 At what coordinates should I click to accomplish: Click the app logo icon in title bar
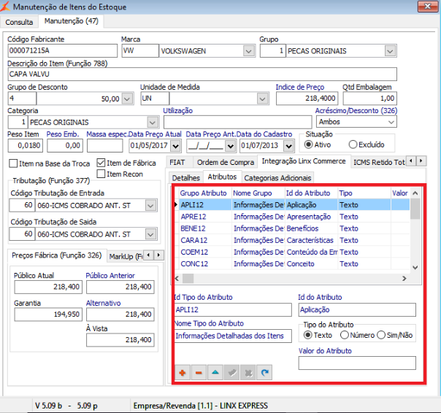(x=5, y=6)
